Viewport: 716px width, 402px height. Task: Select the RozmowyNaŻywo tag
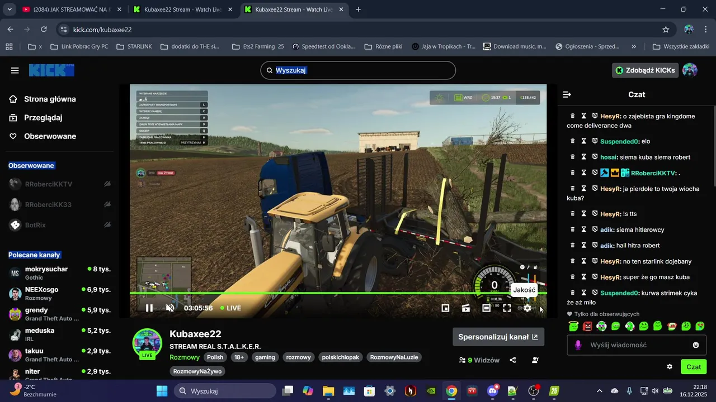[197, 371]
